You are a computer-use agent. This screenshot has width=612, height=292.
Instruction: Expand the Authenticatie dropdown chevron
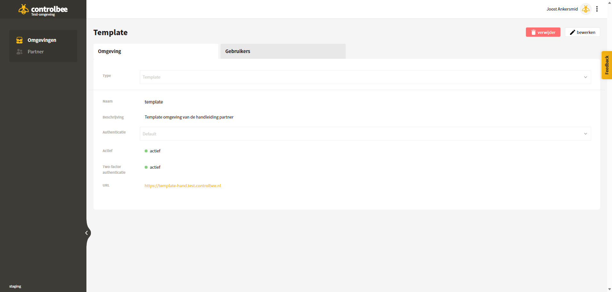585,134
